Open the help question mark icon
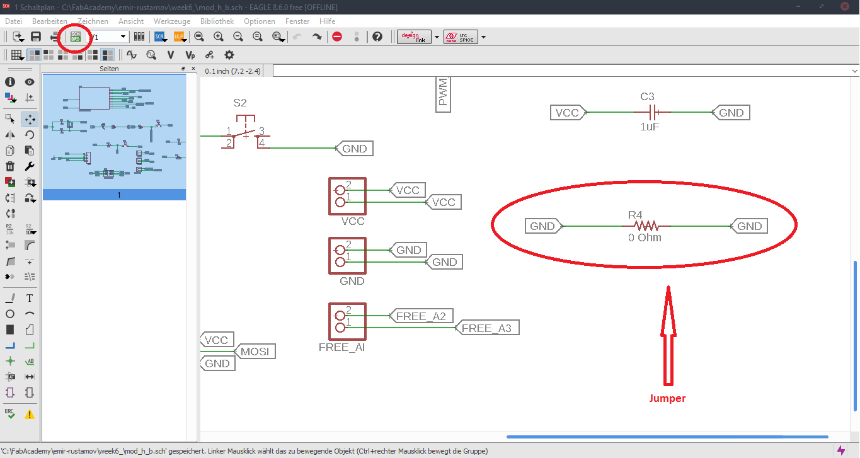Screen dimensions: 860x458 [377, 37]
